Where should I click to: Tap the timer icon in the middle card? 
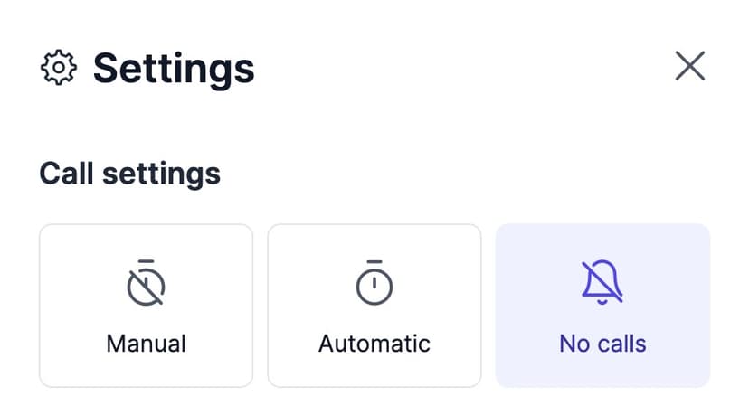coord(374,283)
